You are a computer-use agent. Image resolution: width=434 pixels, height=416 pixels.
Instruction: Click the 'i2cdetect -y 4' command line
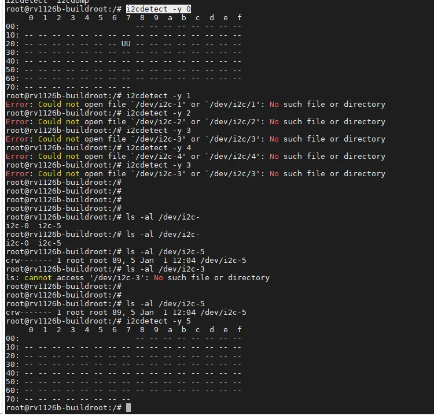[x=98, y=147]
